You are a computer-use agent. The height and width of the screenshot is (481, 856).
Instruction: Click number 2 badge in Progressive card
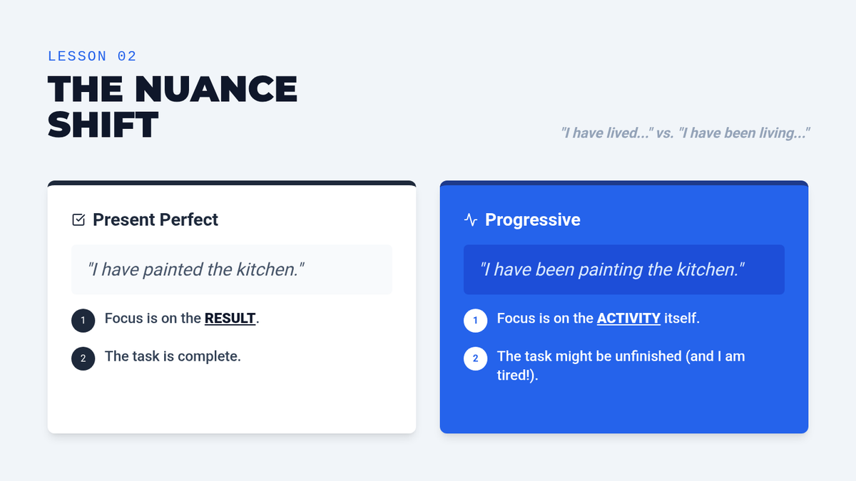click(x=475, y=358)
